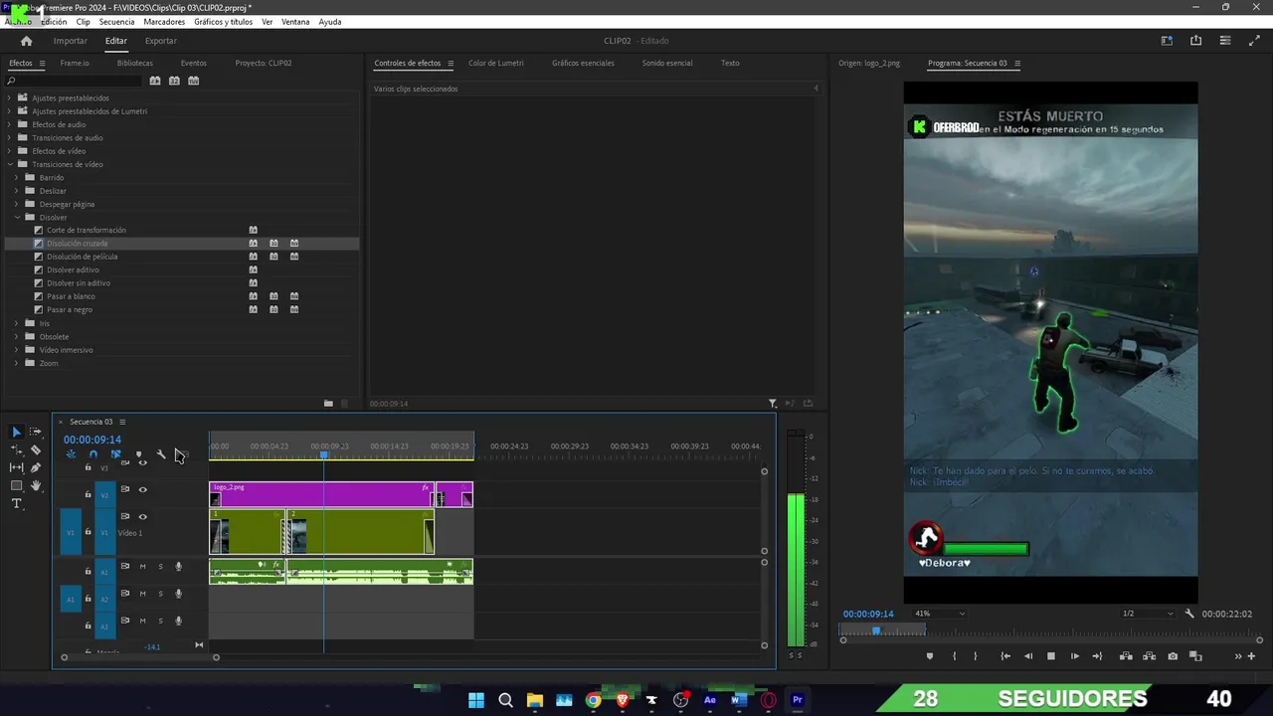Toggle Linked Selection in timeline
Viewport: 1273px width, 716px height.
tap(115, 454)
